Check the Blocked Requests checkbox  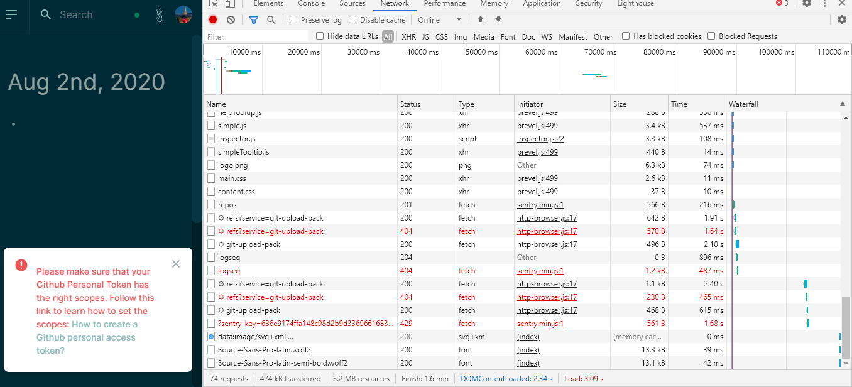711,36
